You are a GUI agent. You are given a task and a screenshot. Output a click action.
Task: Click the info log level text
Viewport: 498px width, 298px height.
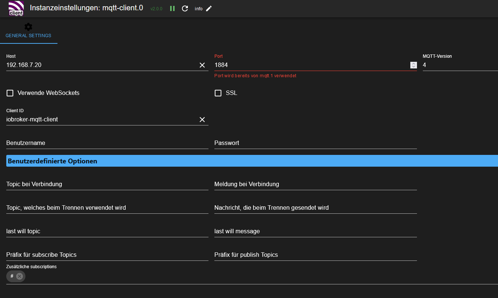[199, 9]
